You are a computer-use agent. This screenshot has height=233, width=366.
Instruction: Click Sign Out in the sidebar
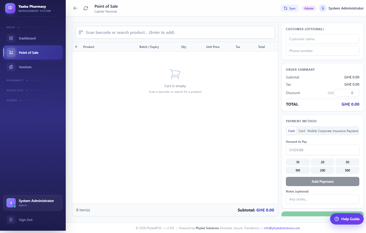[33, 220]
